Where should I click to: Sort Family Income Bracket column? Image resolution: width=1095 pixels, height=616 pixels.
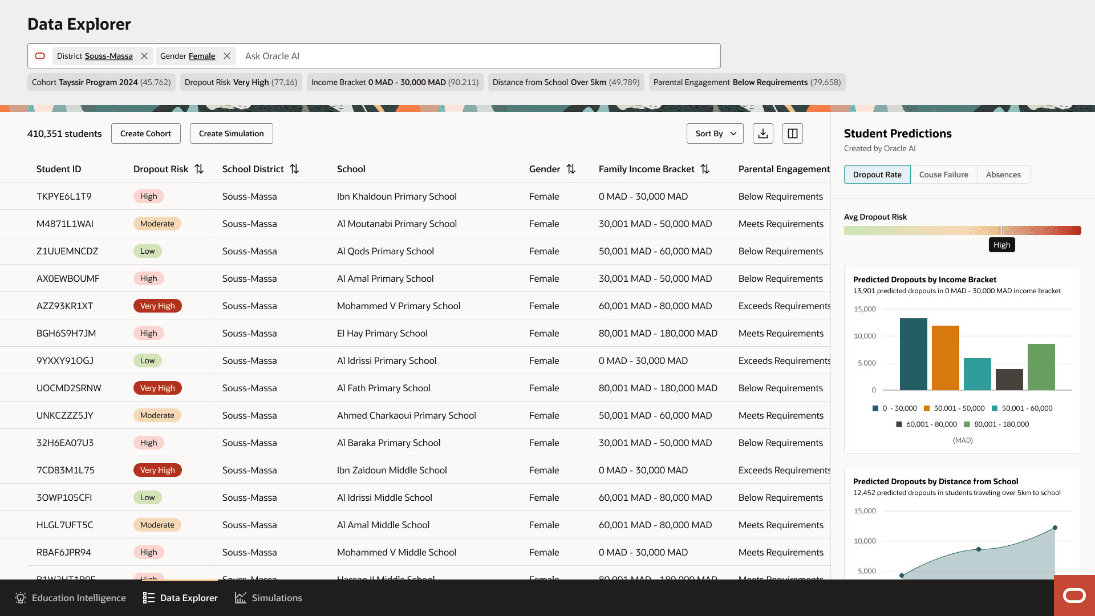tap(705, 169)
